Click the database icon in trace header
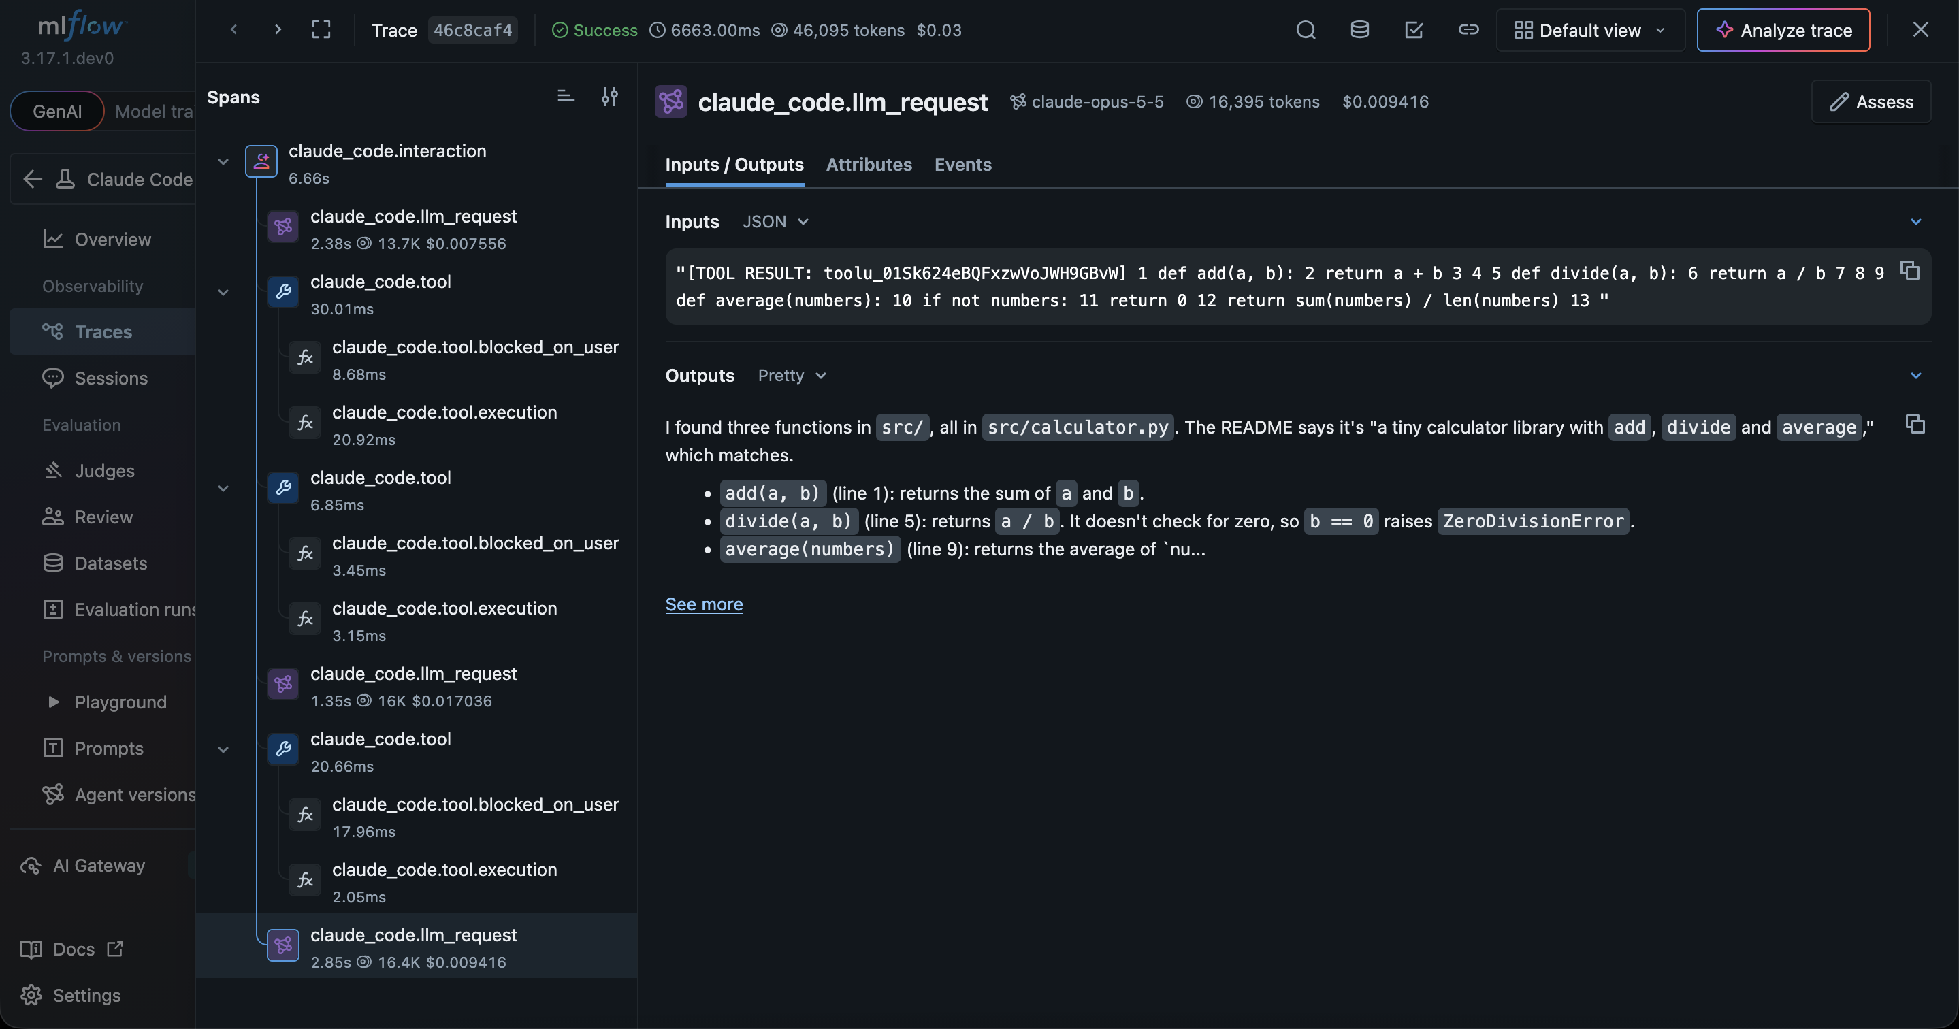 tap(1360, 31)
